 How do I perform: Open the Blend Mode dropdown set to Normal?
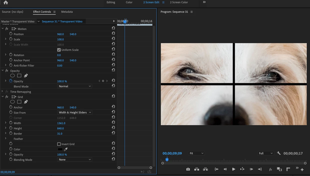coord(75,86)
